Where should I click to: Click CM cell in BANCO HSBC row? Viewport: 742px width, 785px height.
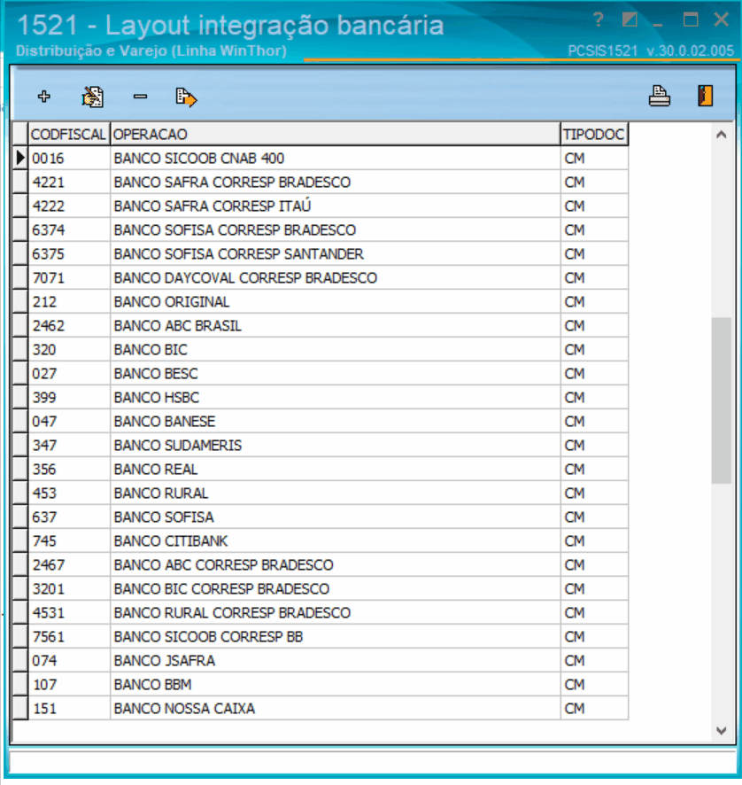click(x=594, y=398)
